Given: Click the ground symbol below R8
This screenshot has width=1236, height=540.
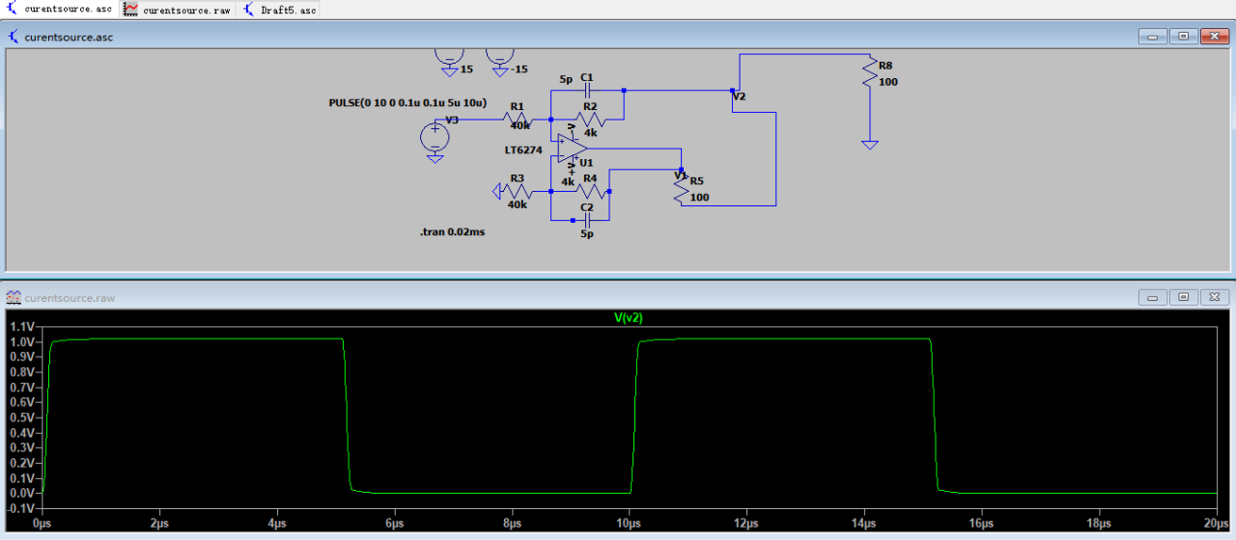Looking at the screenshot, I should (870, 144).
